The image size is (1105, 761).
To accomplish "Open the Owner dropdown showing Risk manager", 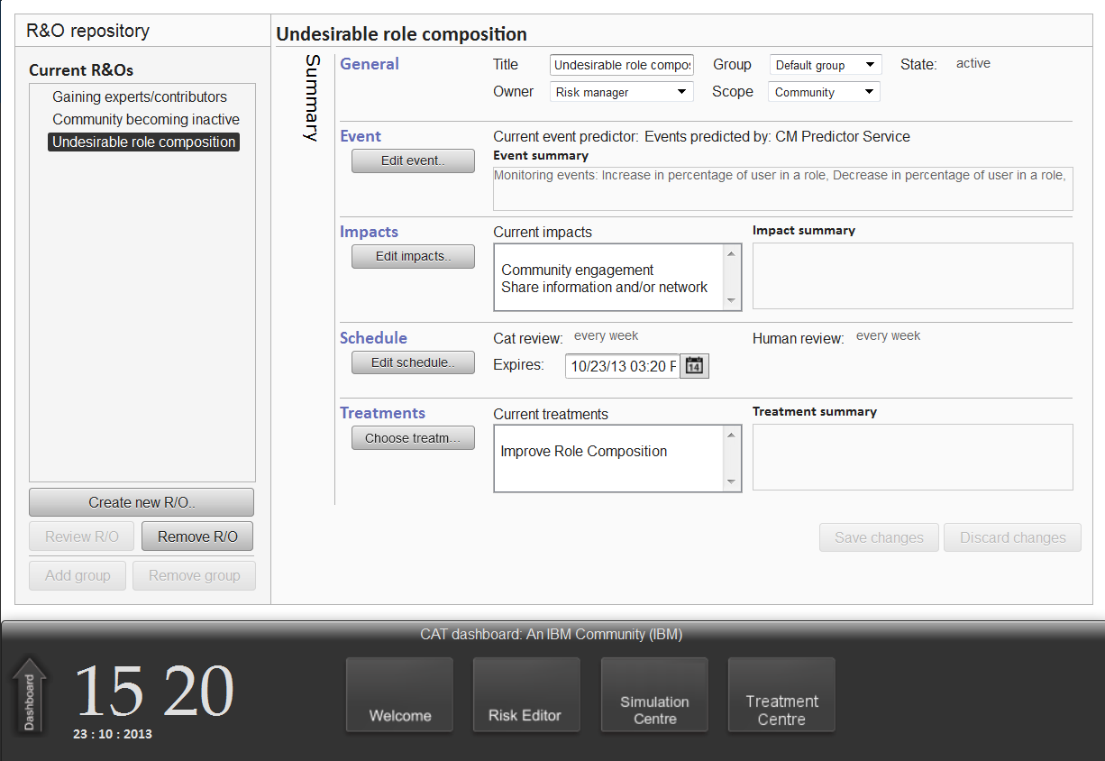I will tap(621, 92).
